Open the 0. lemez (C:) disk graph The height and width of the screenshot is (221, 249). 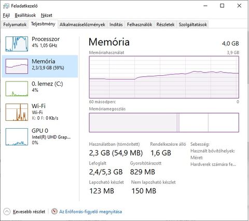point(17,89)
